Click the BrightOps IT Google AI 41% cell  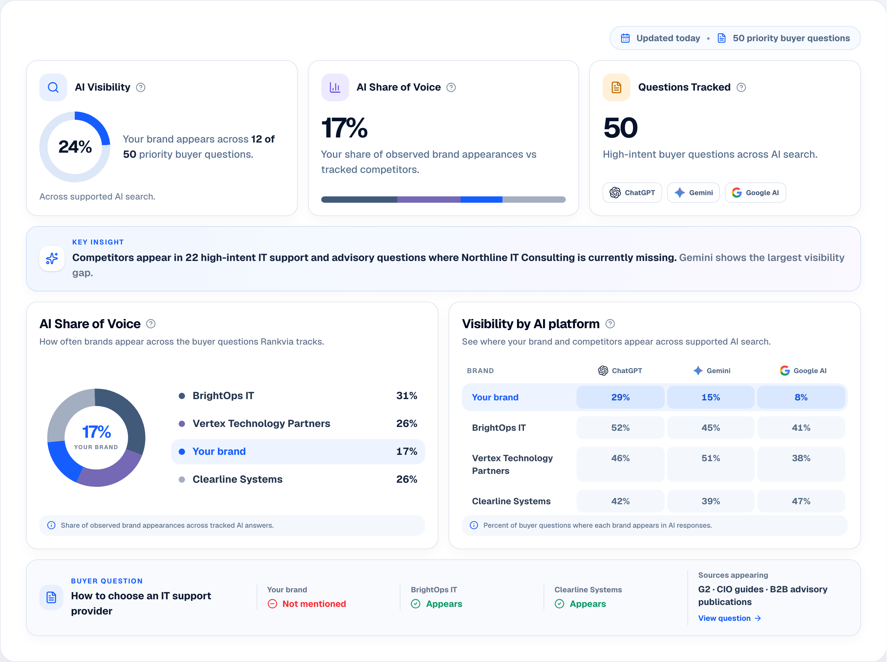[801, 428]
